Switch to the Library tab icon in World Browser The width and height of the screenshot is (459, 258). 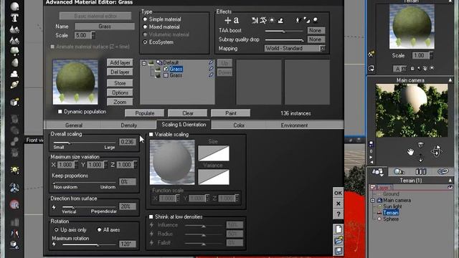(x=421, y=172)
